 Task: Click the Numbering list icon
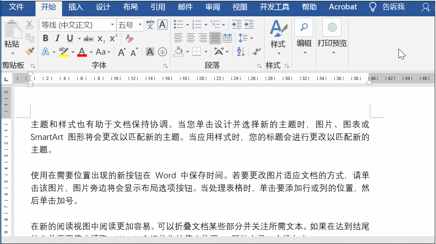click(x=197, y=24)
